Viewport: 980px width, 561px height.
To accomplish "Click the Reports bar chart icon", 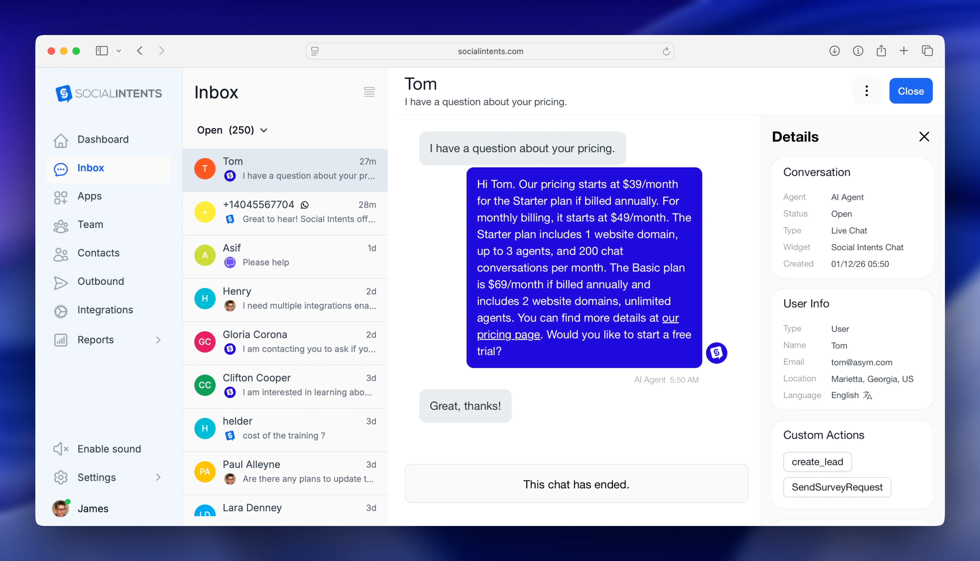I will [61, 340].
